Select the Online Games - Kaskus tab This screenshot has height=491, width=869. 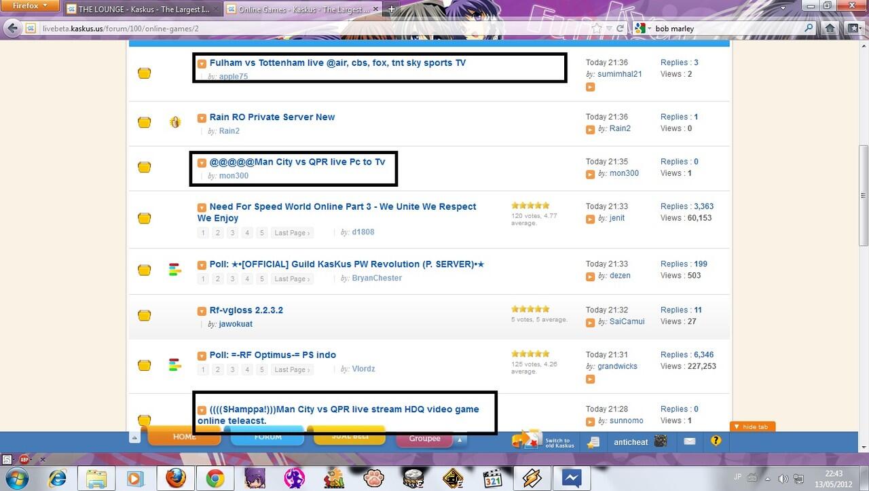(x=301, y=10)
